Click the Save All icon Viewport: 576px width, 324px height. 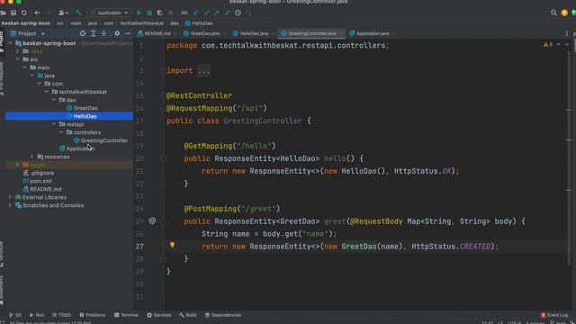coord(13,13)
